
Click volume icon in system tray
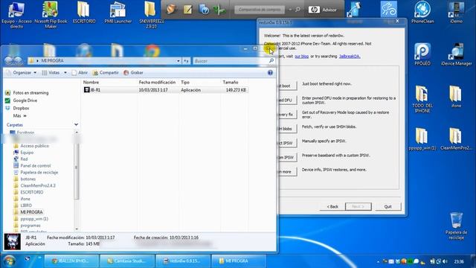click(445, 261)
